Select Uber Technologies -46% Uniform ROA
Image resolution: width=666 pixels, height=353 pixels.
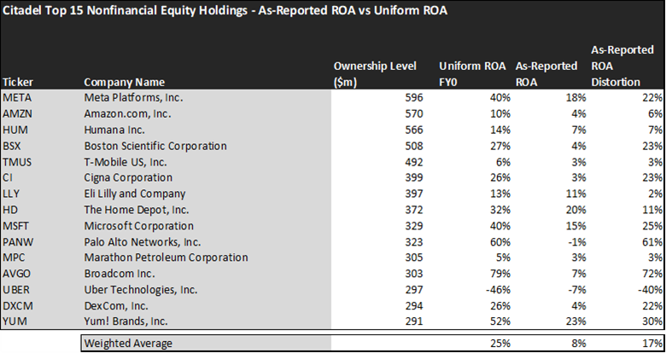coord(497,290)
